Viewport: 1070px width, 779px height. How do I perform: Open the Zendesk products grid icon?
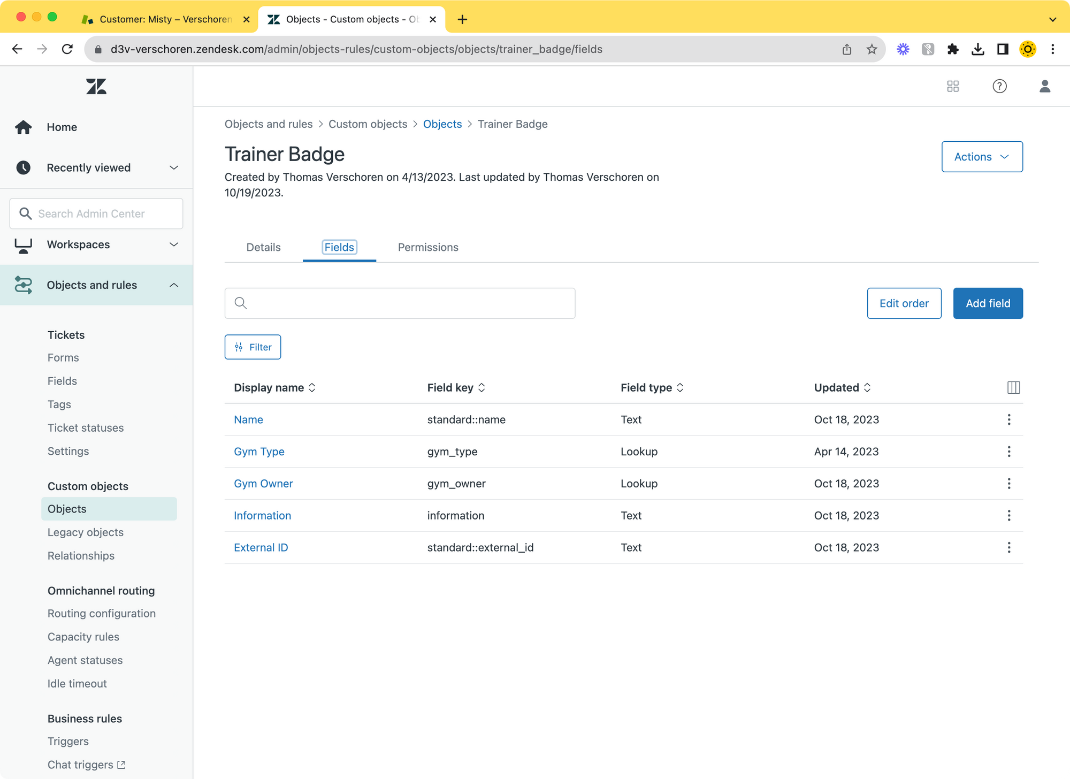[x=953, y=86]
